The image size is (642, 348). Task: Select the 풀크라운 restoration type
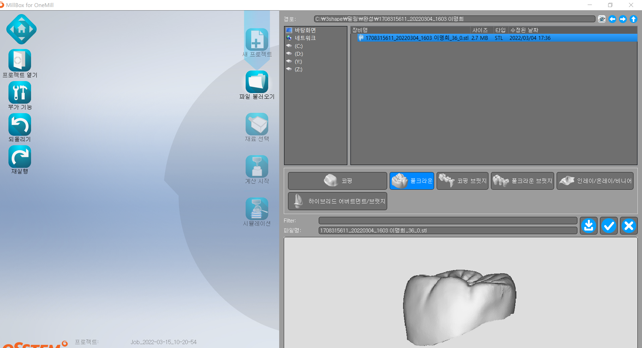[412, 181]
